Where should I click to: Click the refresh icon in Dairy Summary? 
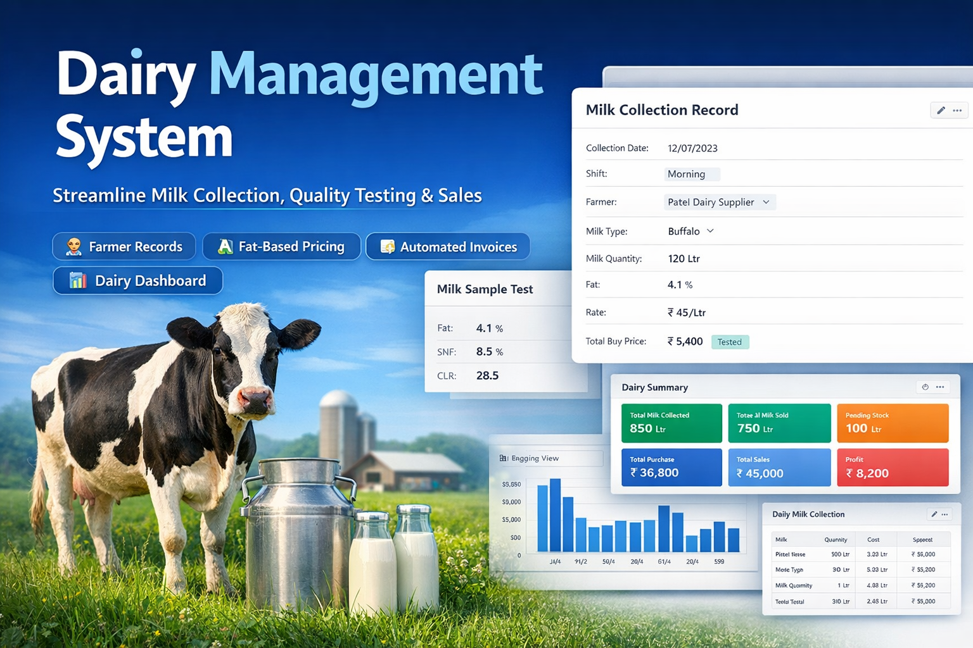(x=925, y=387)
